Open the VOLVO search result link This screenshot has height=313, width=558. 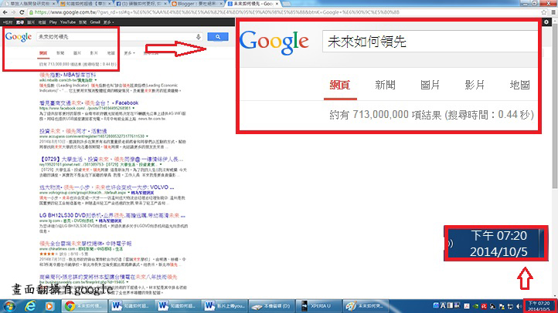107,187
